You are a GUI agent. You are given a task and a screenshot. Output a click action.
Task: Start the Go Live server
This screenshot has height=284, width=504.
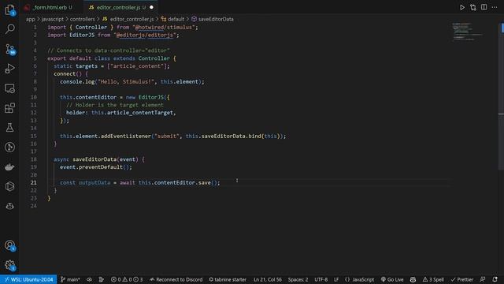tap(392, 279)
